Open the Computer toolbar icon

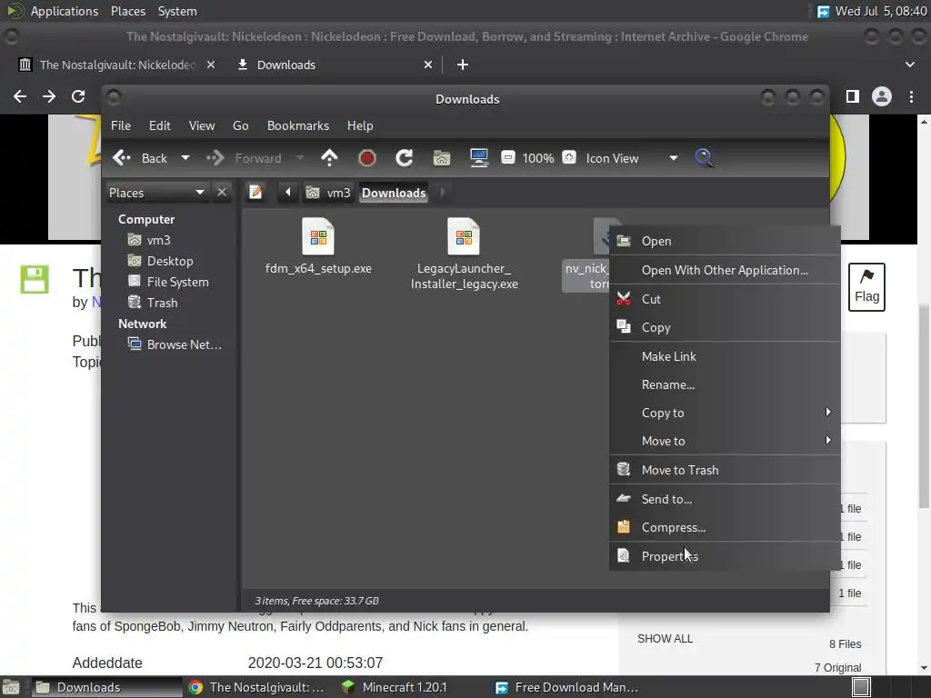(x=478, y=158)
